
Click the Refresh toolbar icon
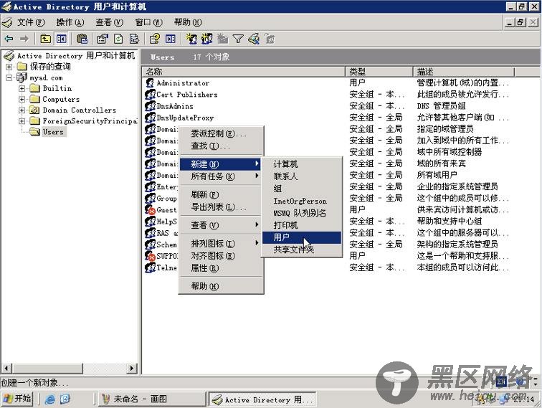point(118,39)
